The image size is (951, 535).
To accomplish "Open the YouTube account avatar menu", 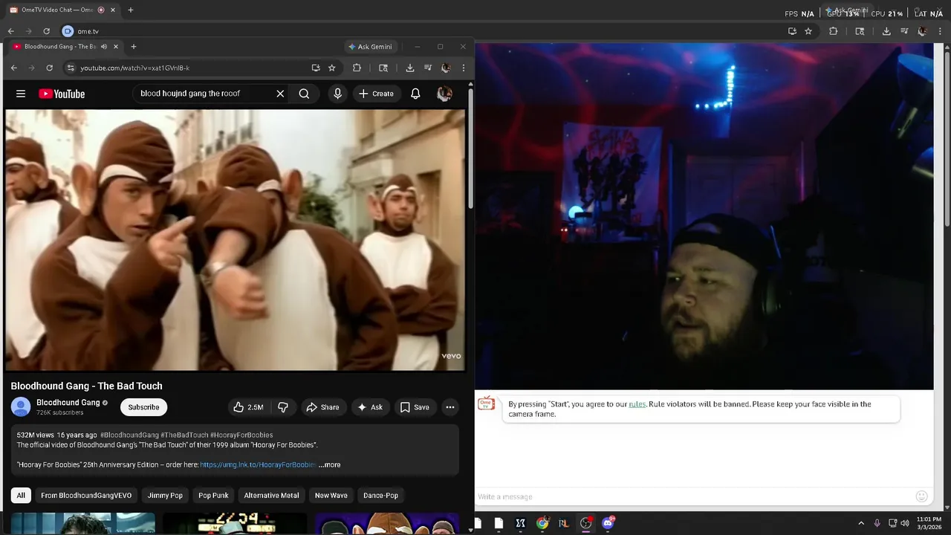I will click(x=444, y=94).
